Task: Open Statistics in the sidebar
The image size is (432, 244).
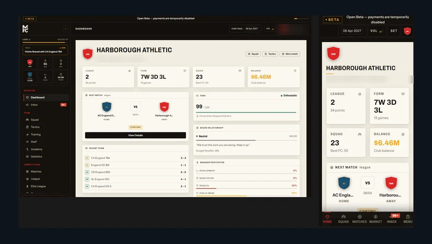Action: click(46, 156)
